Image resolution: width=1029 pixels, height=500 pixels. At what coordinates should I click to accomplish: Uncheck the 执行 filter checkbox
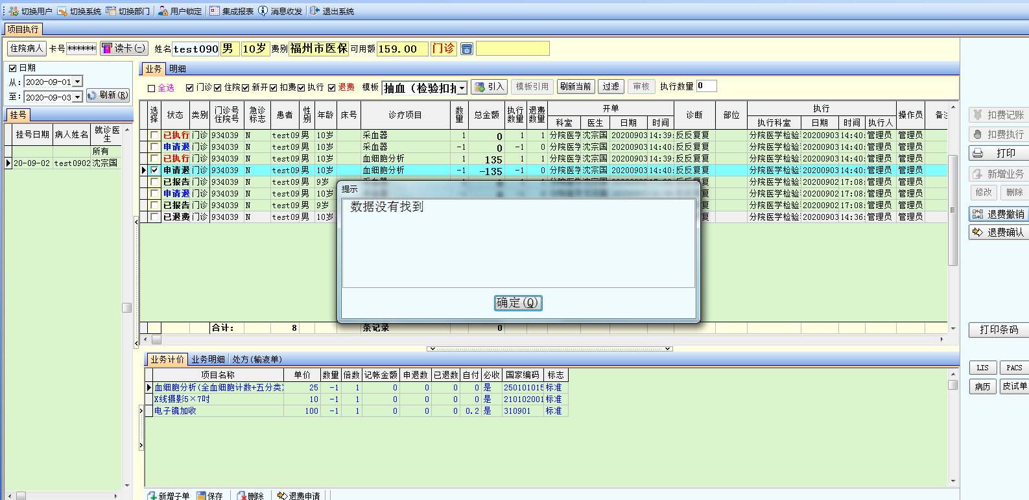(x=302, y=88)
